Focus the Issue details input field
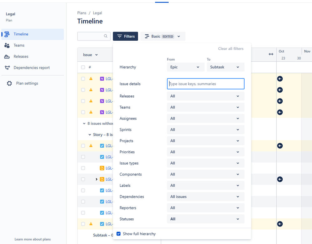Viewport: 312px width, 244px height. [206, 84]
